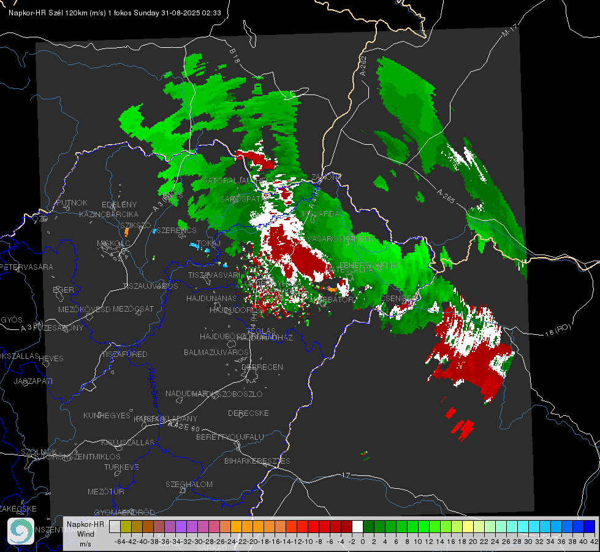Select the FEHÉRGYARMAT label
Viewport: 600px width, 552px height.
(370, 265)
